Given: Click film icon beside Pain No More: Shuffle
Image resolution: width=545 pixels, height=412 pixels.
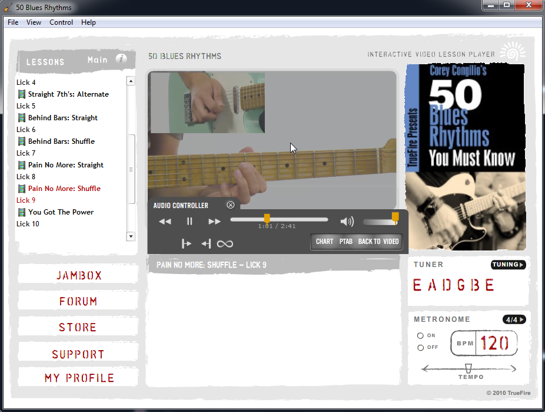Looking at the screenshot, I should [22, 189].
